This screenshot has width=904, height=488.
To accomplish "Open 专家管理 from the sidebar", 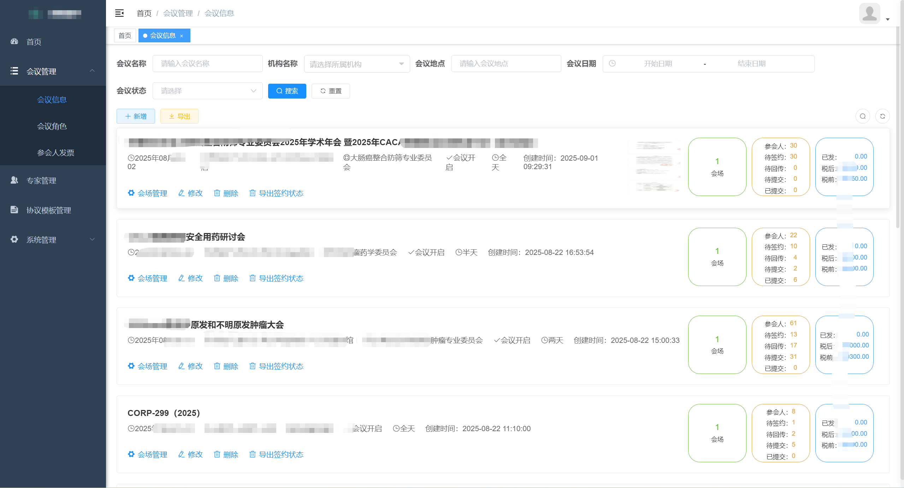I will pyautogui.click(x=41, y=180).
